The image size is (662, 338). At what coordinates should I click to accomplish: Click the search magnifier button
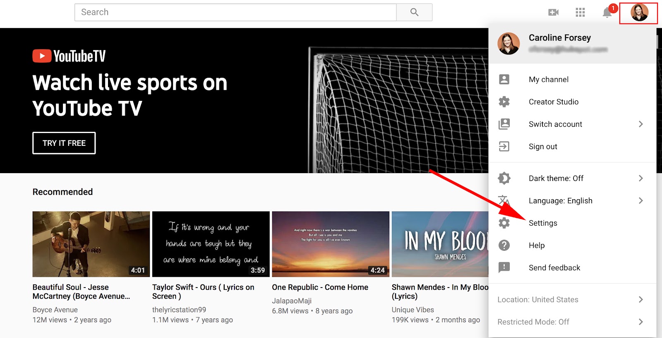pos(414,12)
